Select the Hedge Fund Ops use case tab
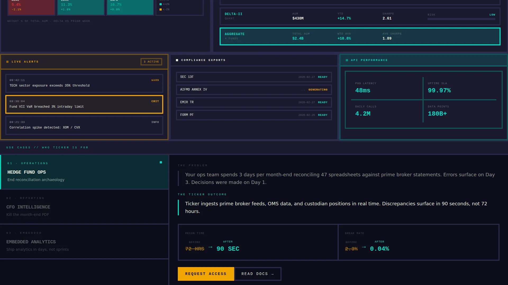Image resolution: width=508 pixels, height=285 pixels. 84,172
